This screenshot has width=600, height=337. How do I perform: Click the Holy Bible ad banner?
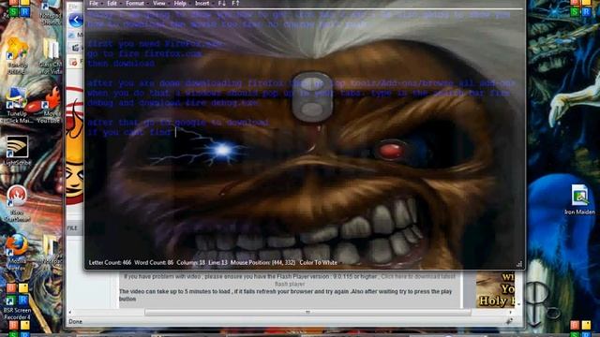point(495,289)
